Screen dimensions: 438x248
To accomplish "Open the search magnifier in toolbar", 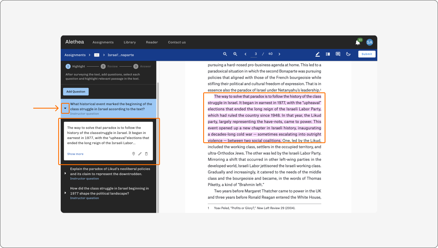I will coord(225,54).
